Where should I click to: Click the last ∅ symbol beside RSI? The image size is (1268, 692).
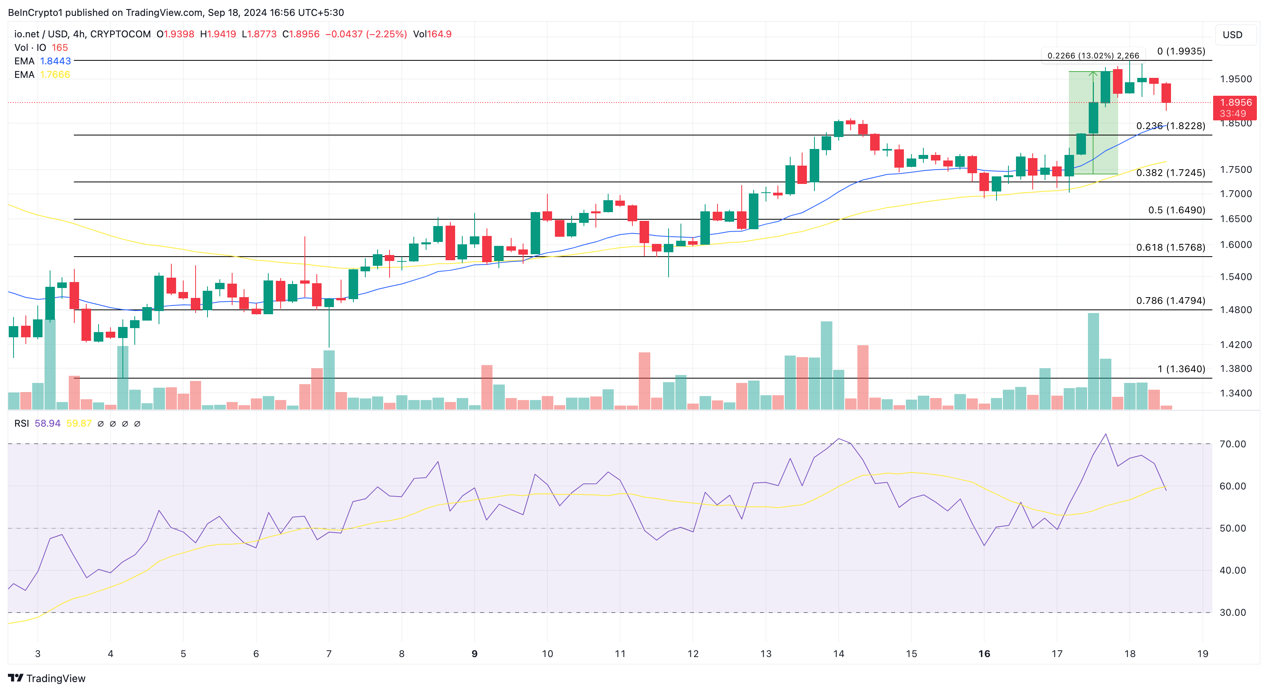click(138, 424)
